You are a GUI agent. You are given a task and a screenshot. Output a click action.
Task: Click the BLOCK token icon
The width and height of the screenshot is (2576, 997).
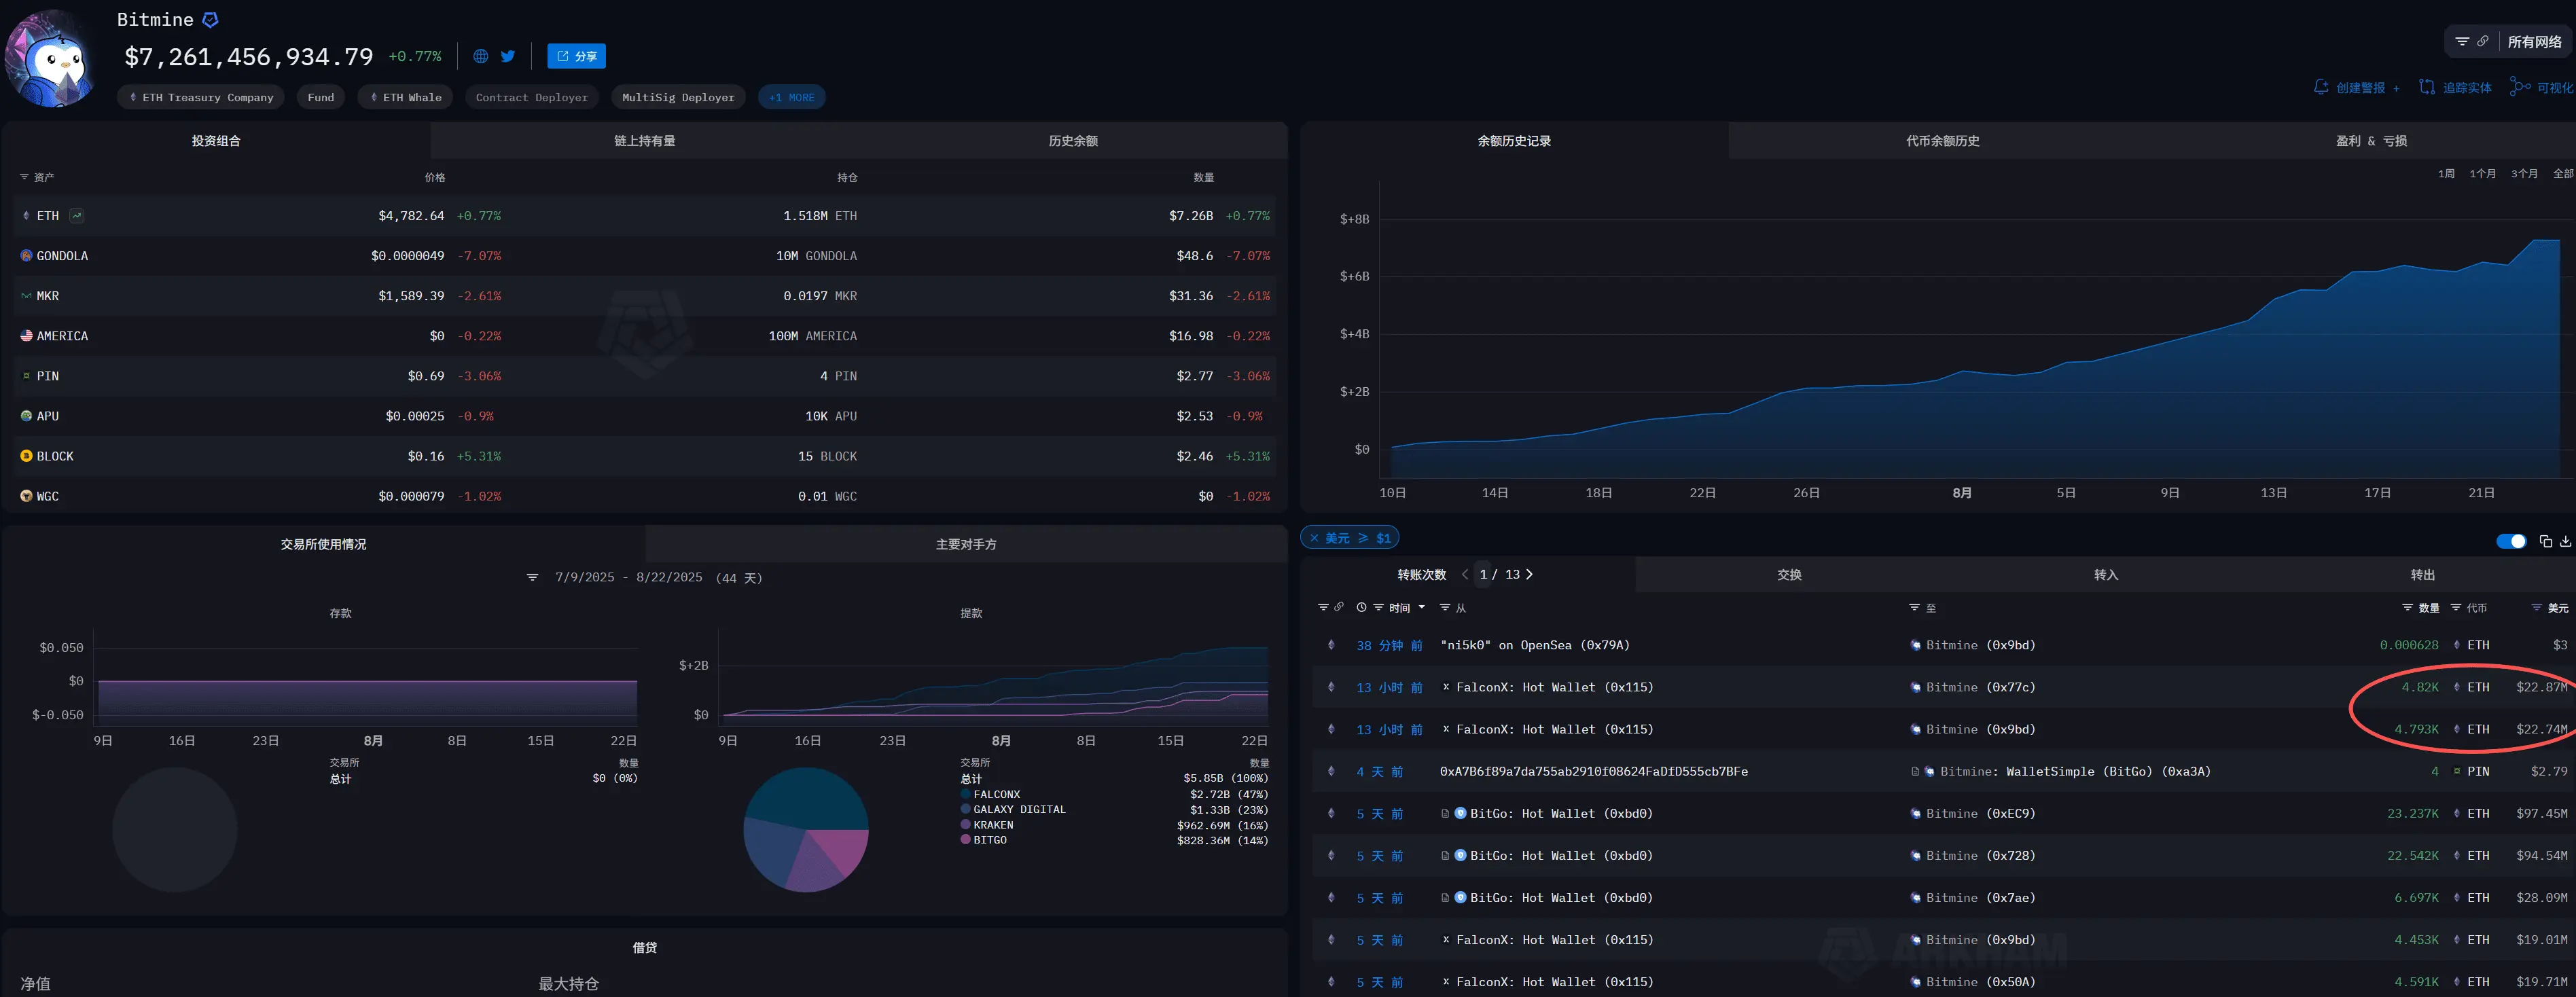(x=26, y=455)
